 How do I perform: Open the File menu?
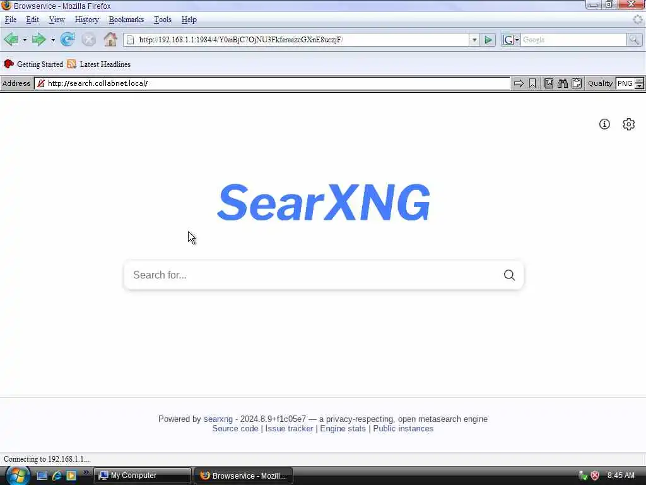11,20
